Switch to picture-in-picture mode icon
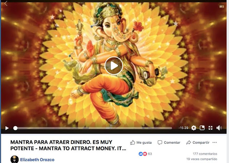 pos(202,128)
